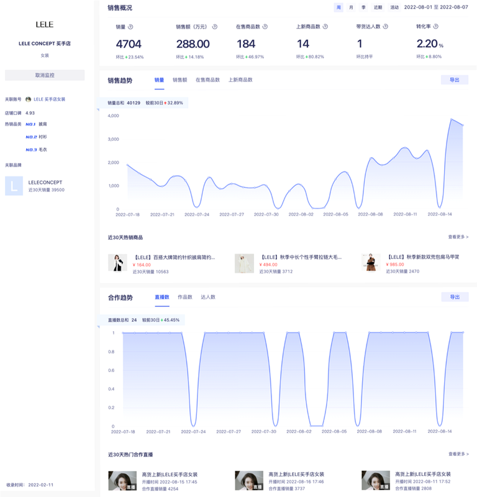This screenshot has height=497, width=477.
Task: Open the LELECONCEPT brand logo tile
Action: [x=14, y=186]
